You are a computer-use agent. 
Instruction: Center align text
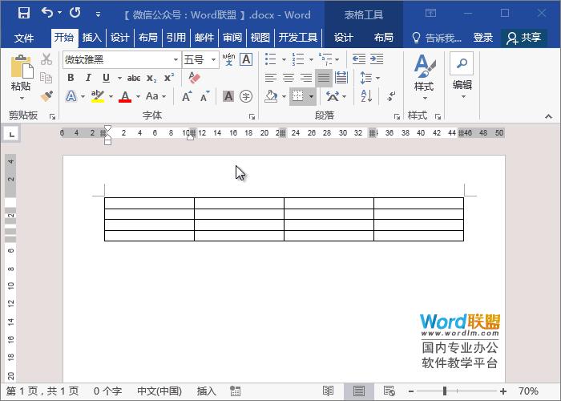289,78
